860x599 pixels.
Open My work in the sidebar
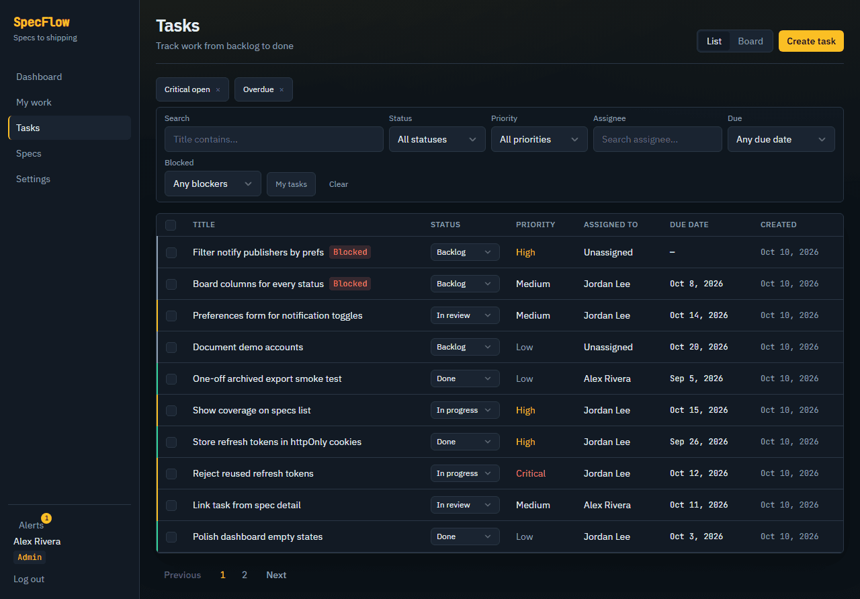pyautogui.click(x=69, y=102)
